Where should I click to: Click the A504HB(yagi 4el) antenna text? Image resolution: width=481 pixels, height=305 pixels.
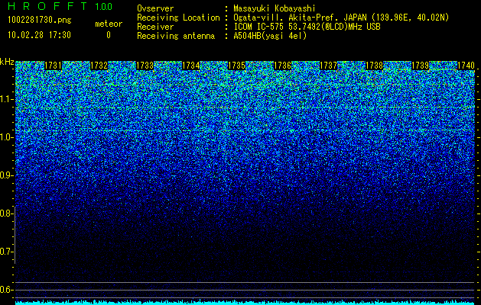coord(270,36)
